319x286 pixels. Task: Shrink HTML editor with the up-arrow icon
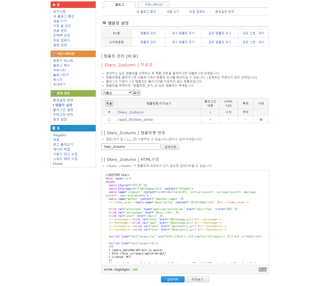265,269
